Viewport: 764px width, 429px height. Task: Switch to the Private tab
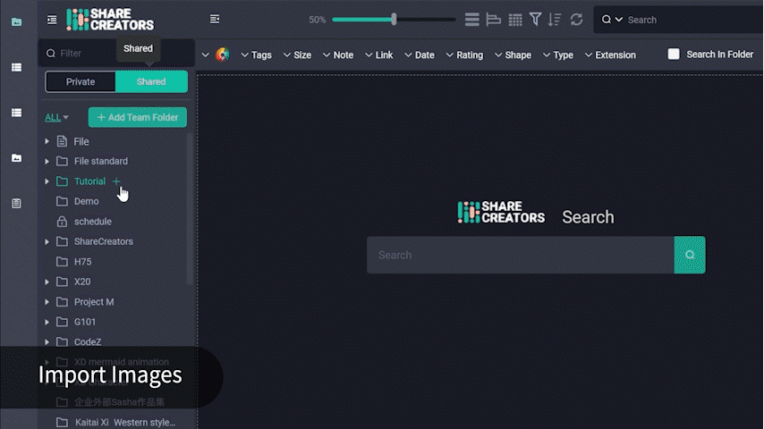[81, 82]
